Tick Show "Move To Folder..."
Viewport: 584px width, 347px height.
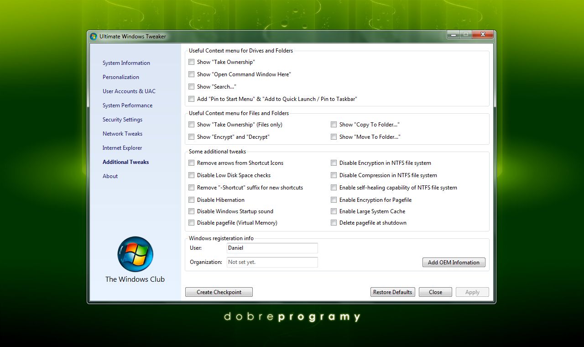(x=334, y=137)
